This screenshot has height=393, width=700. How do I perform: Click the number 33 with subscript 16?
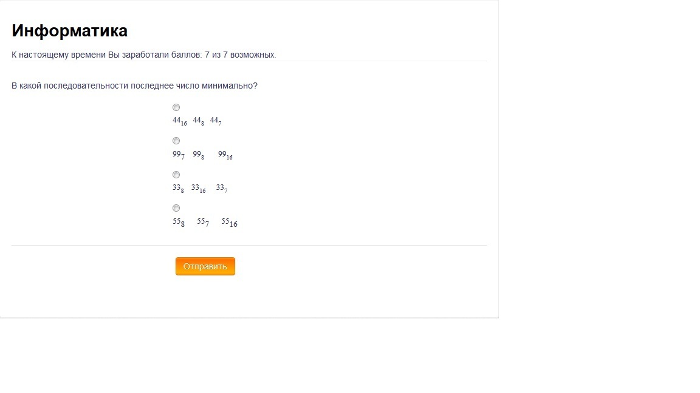(198, 189)
